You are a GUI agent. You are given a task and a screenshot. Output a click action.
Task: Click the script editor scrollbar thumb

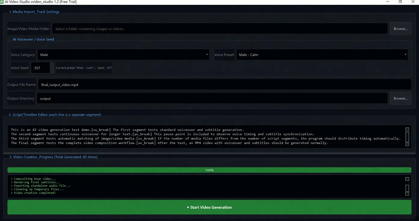pos(407,137)
